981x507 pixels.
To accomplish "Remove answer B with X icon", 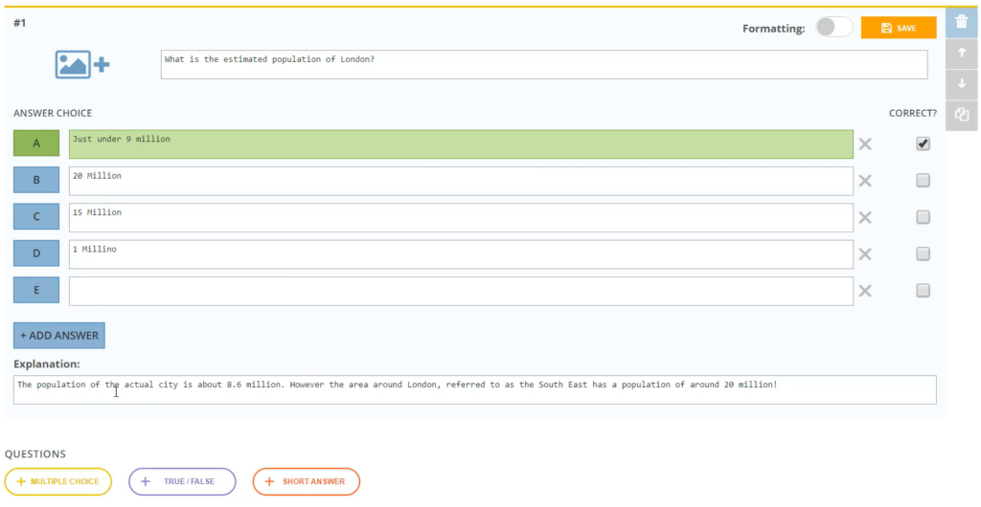I will click(x=865, y=181).
